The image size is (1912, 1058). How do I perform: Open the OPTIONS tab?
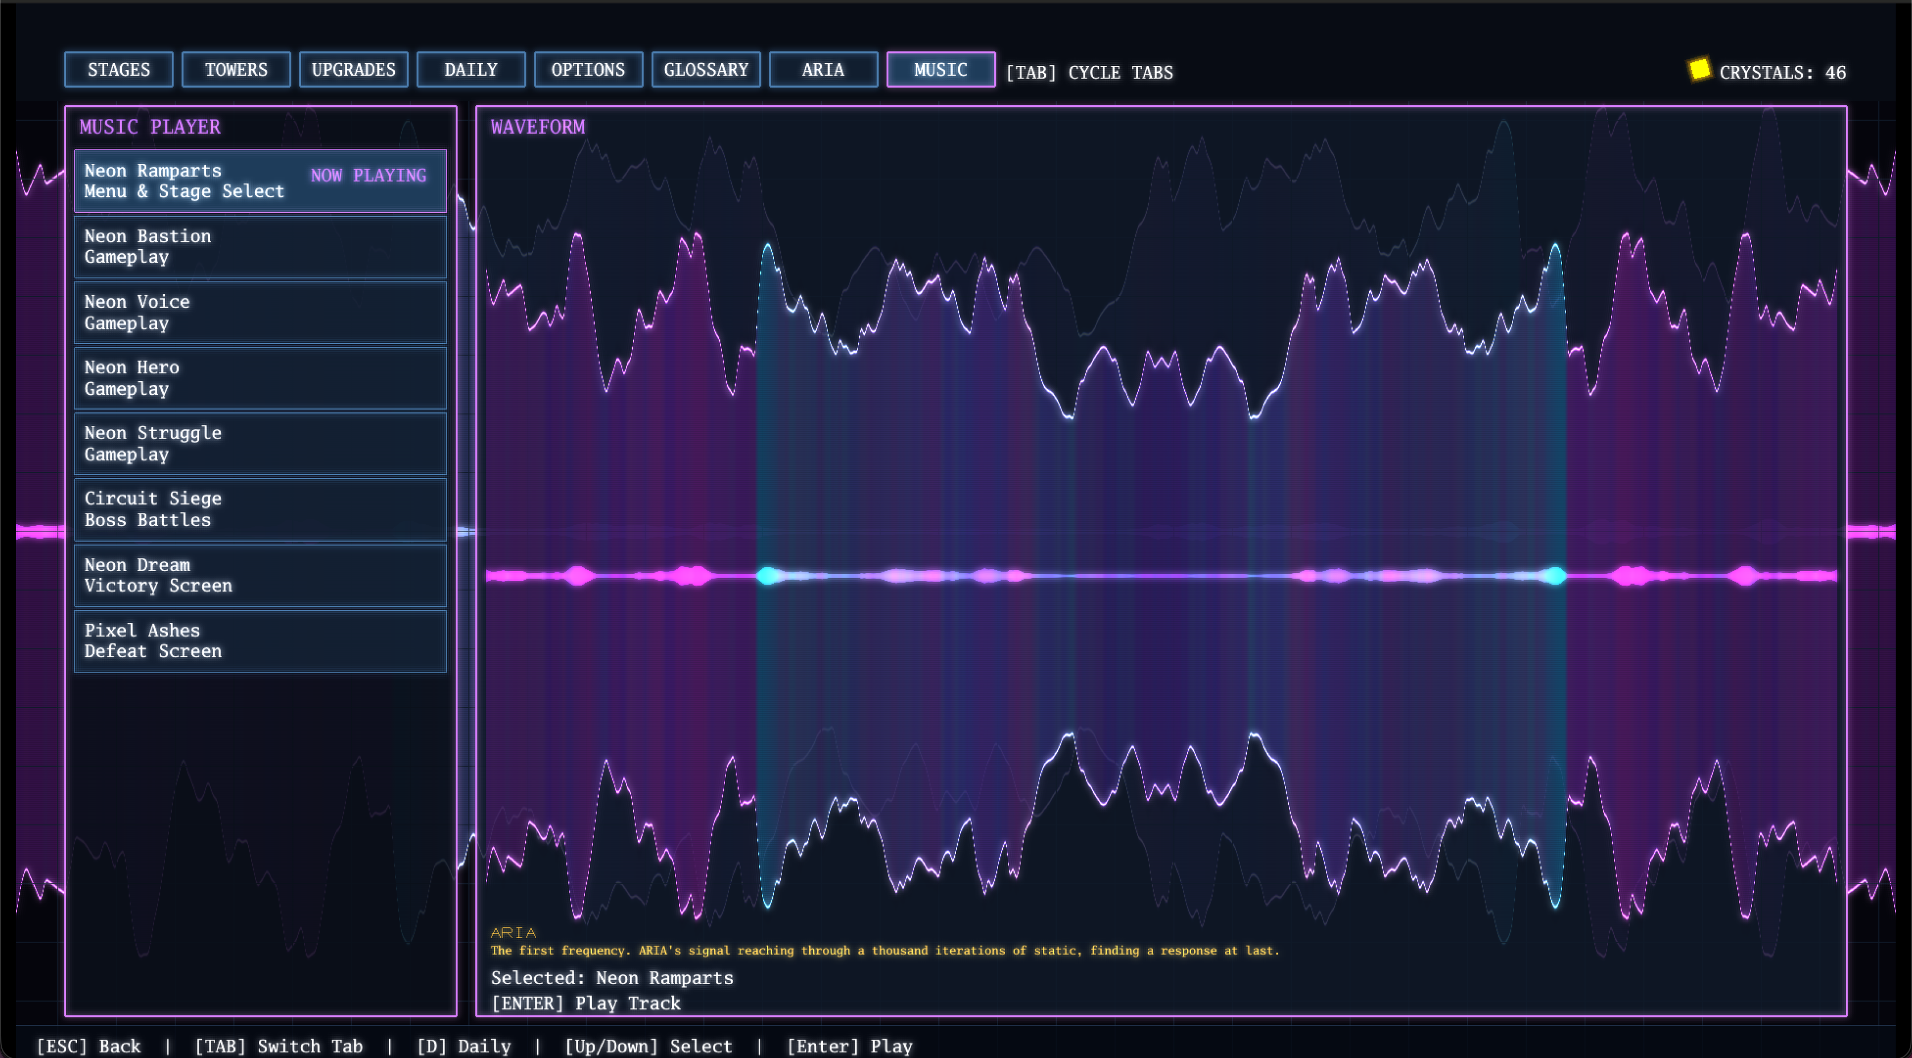pos(588,70)
